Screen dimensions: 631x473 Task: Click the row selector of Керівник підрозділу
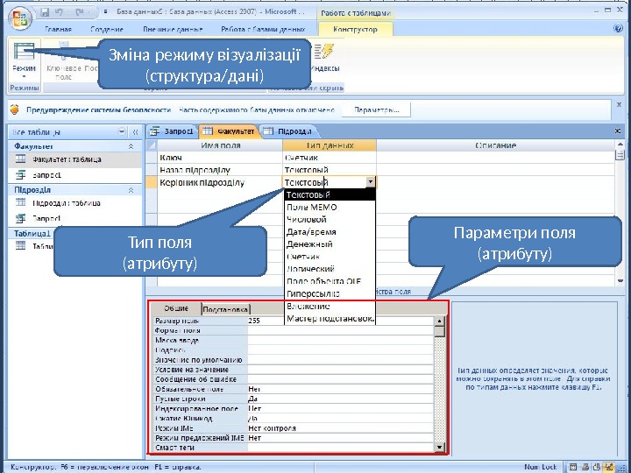coord(151,182)
